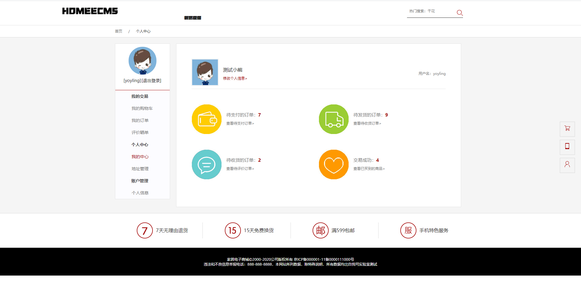The width and height of the screenshot is (581, 284).
Task: Focus the hot search input field
Action: click(x=431, y=11)
